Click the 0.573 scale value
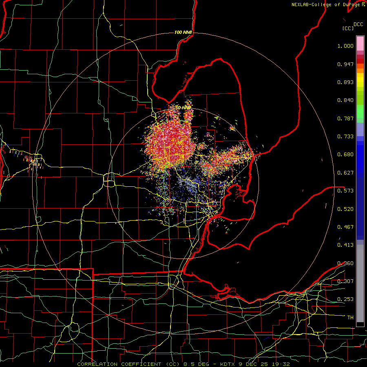 pos(345,191)
